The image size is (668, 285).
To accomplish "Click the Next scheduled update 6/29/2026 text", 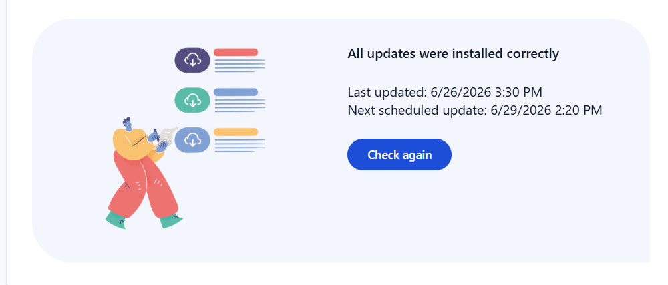I will [475, 111].
